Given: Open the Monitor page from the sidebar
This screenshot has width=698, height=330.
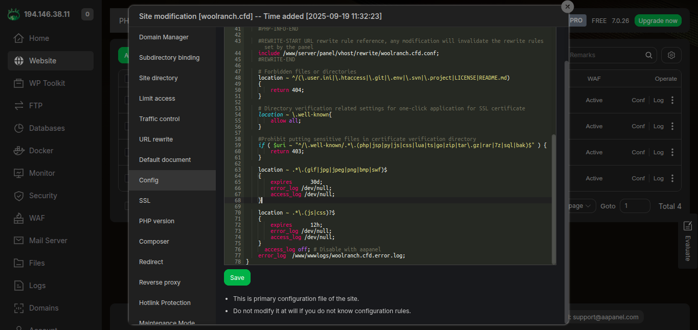Looking at the screenshot, I should point(42,173).
